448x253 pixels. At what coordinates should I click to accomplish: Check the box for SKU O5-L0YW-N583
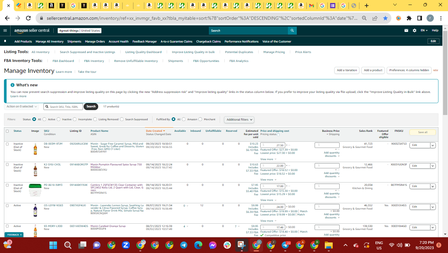[x=7, y=206]
